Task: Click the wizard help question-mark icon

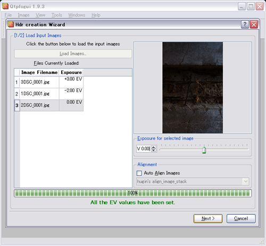Action: point(245,24)
